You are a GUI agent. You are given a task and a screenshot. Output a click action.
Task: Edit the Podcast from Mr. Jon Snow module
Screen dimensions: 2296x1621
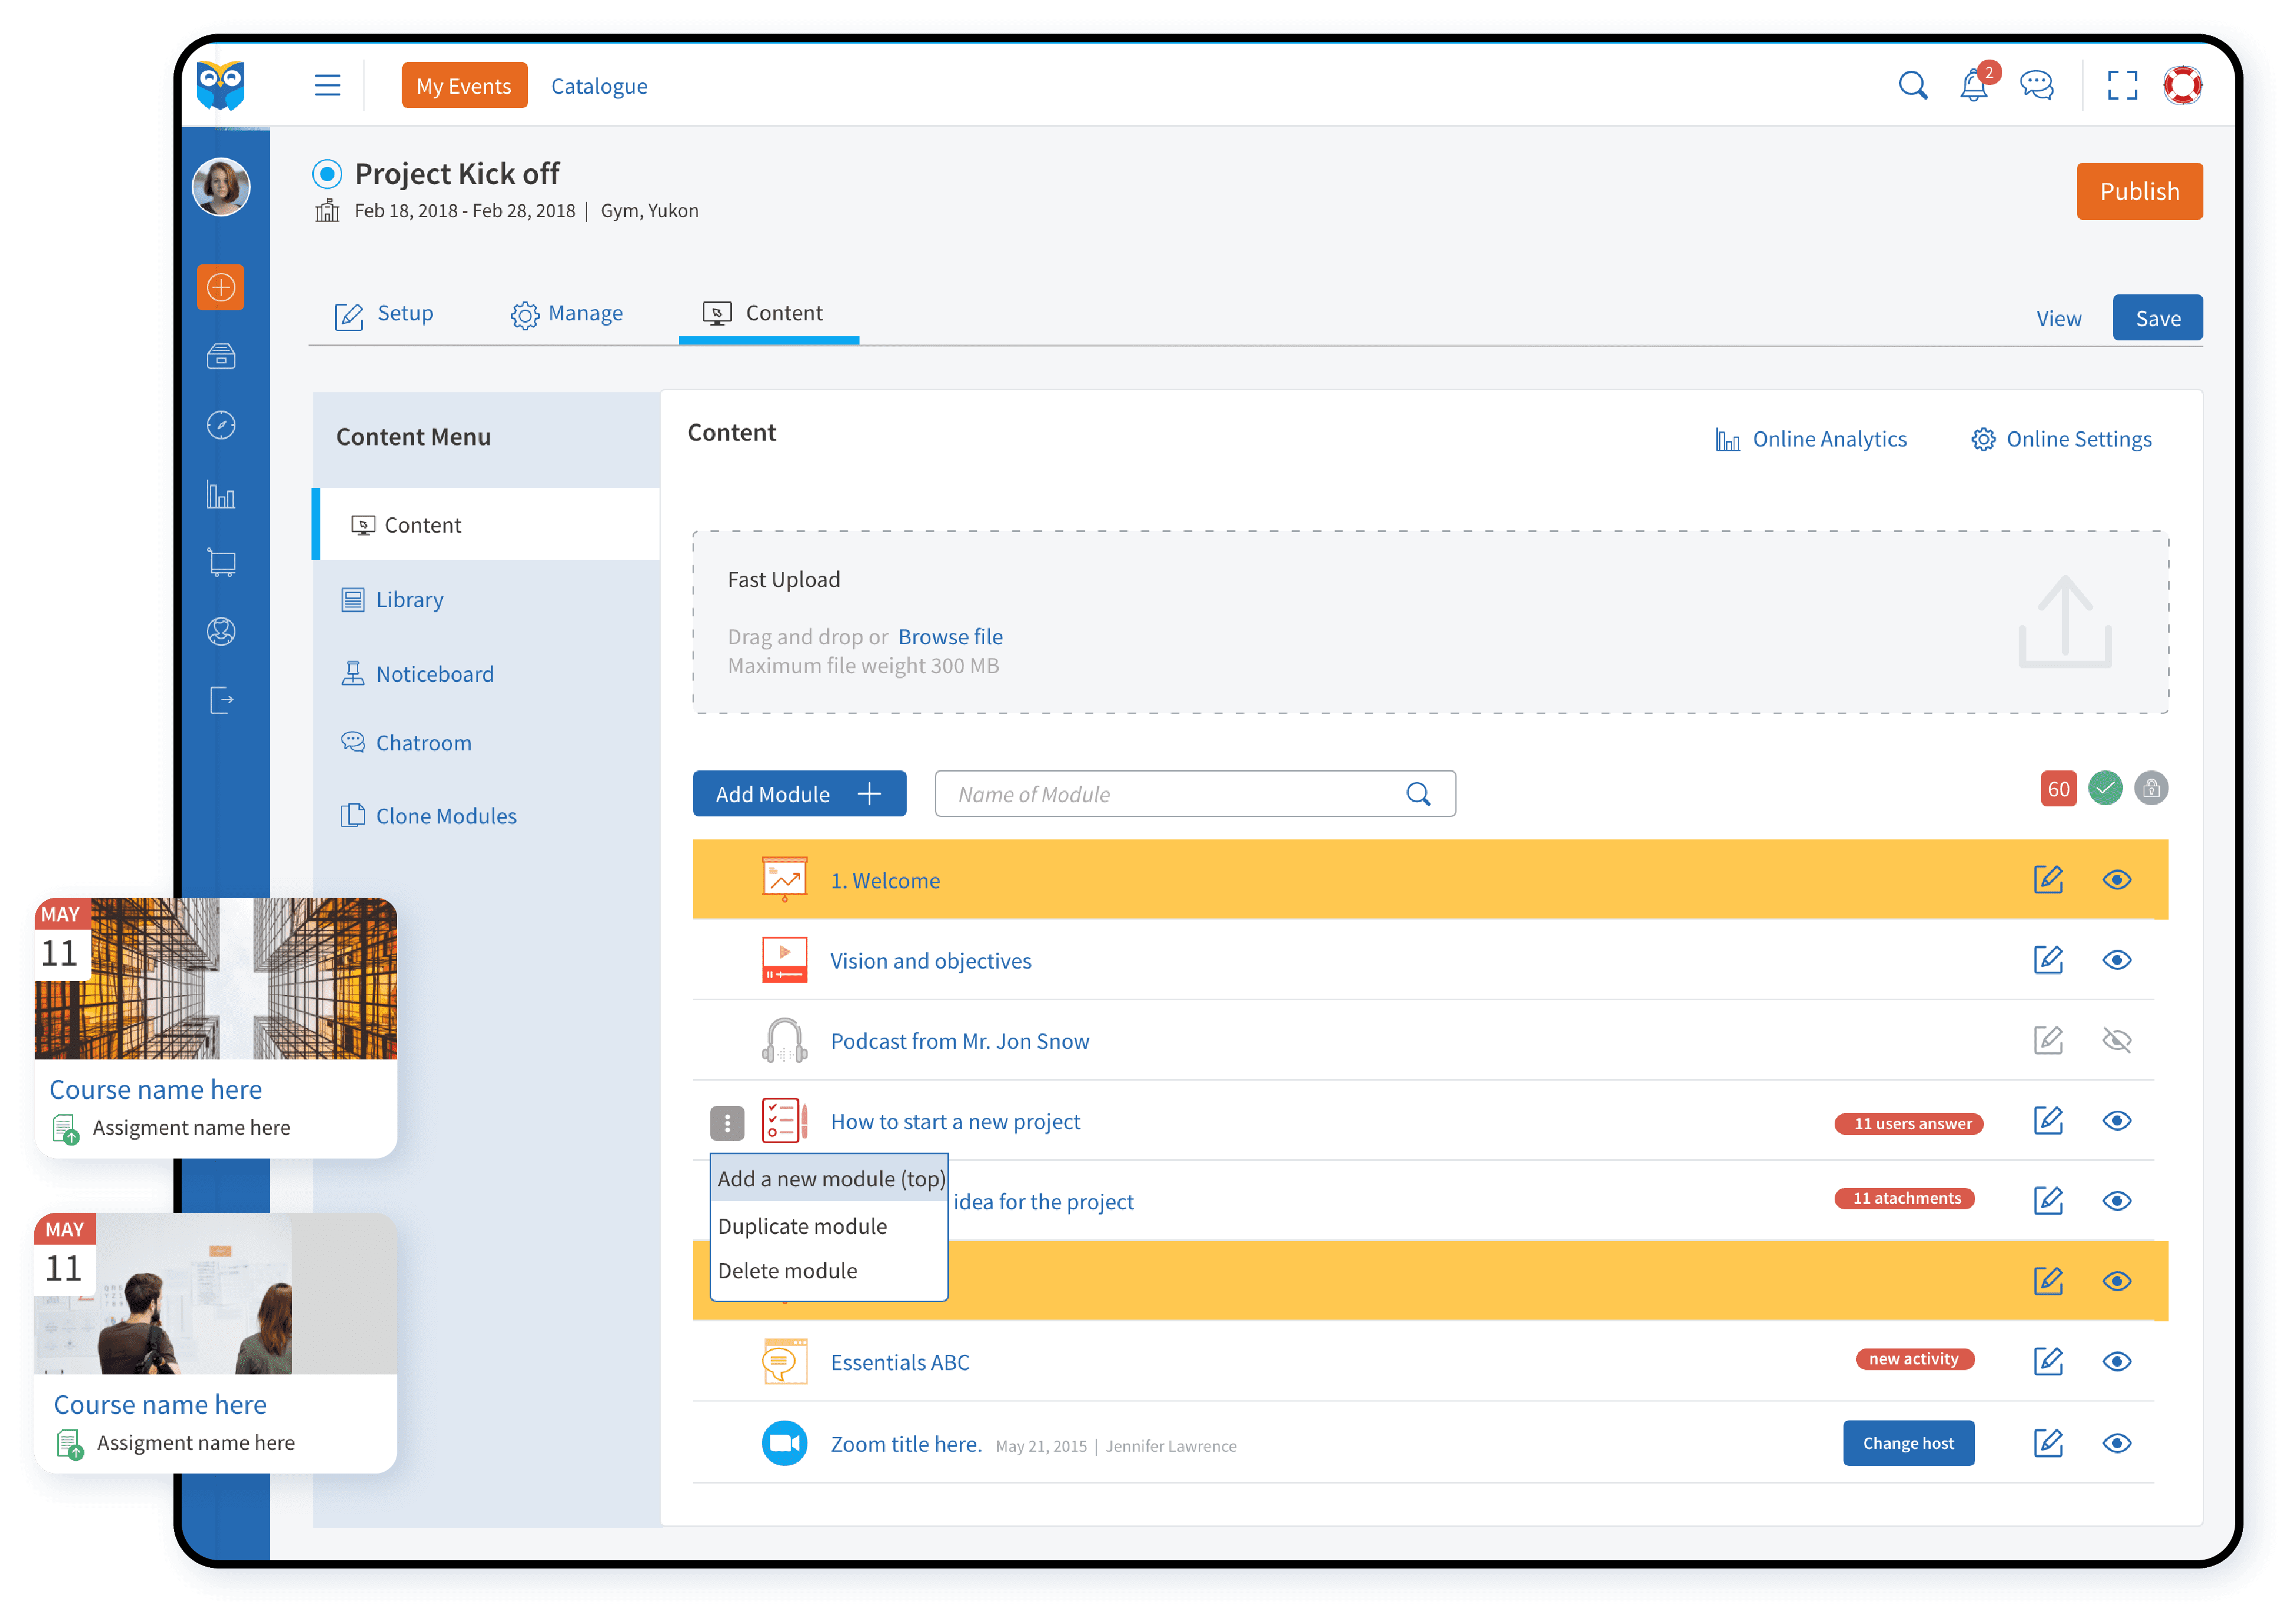[x=2047, y=1040]
